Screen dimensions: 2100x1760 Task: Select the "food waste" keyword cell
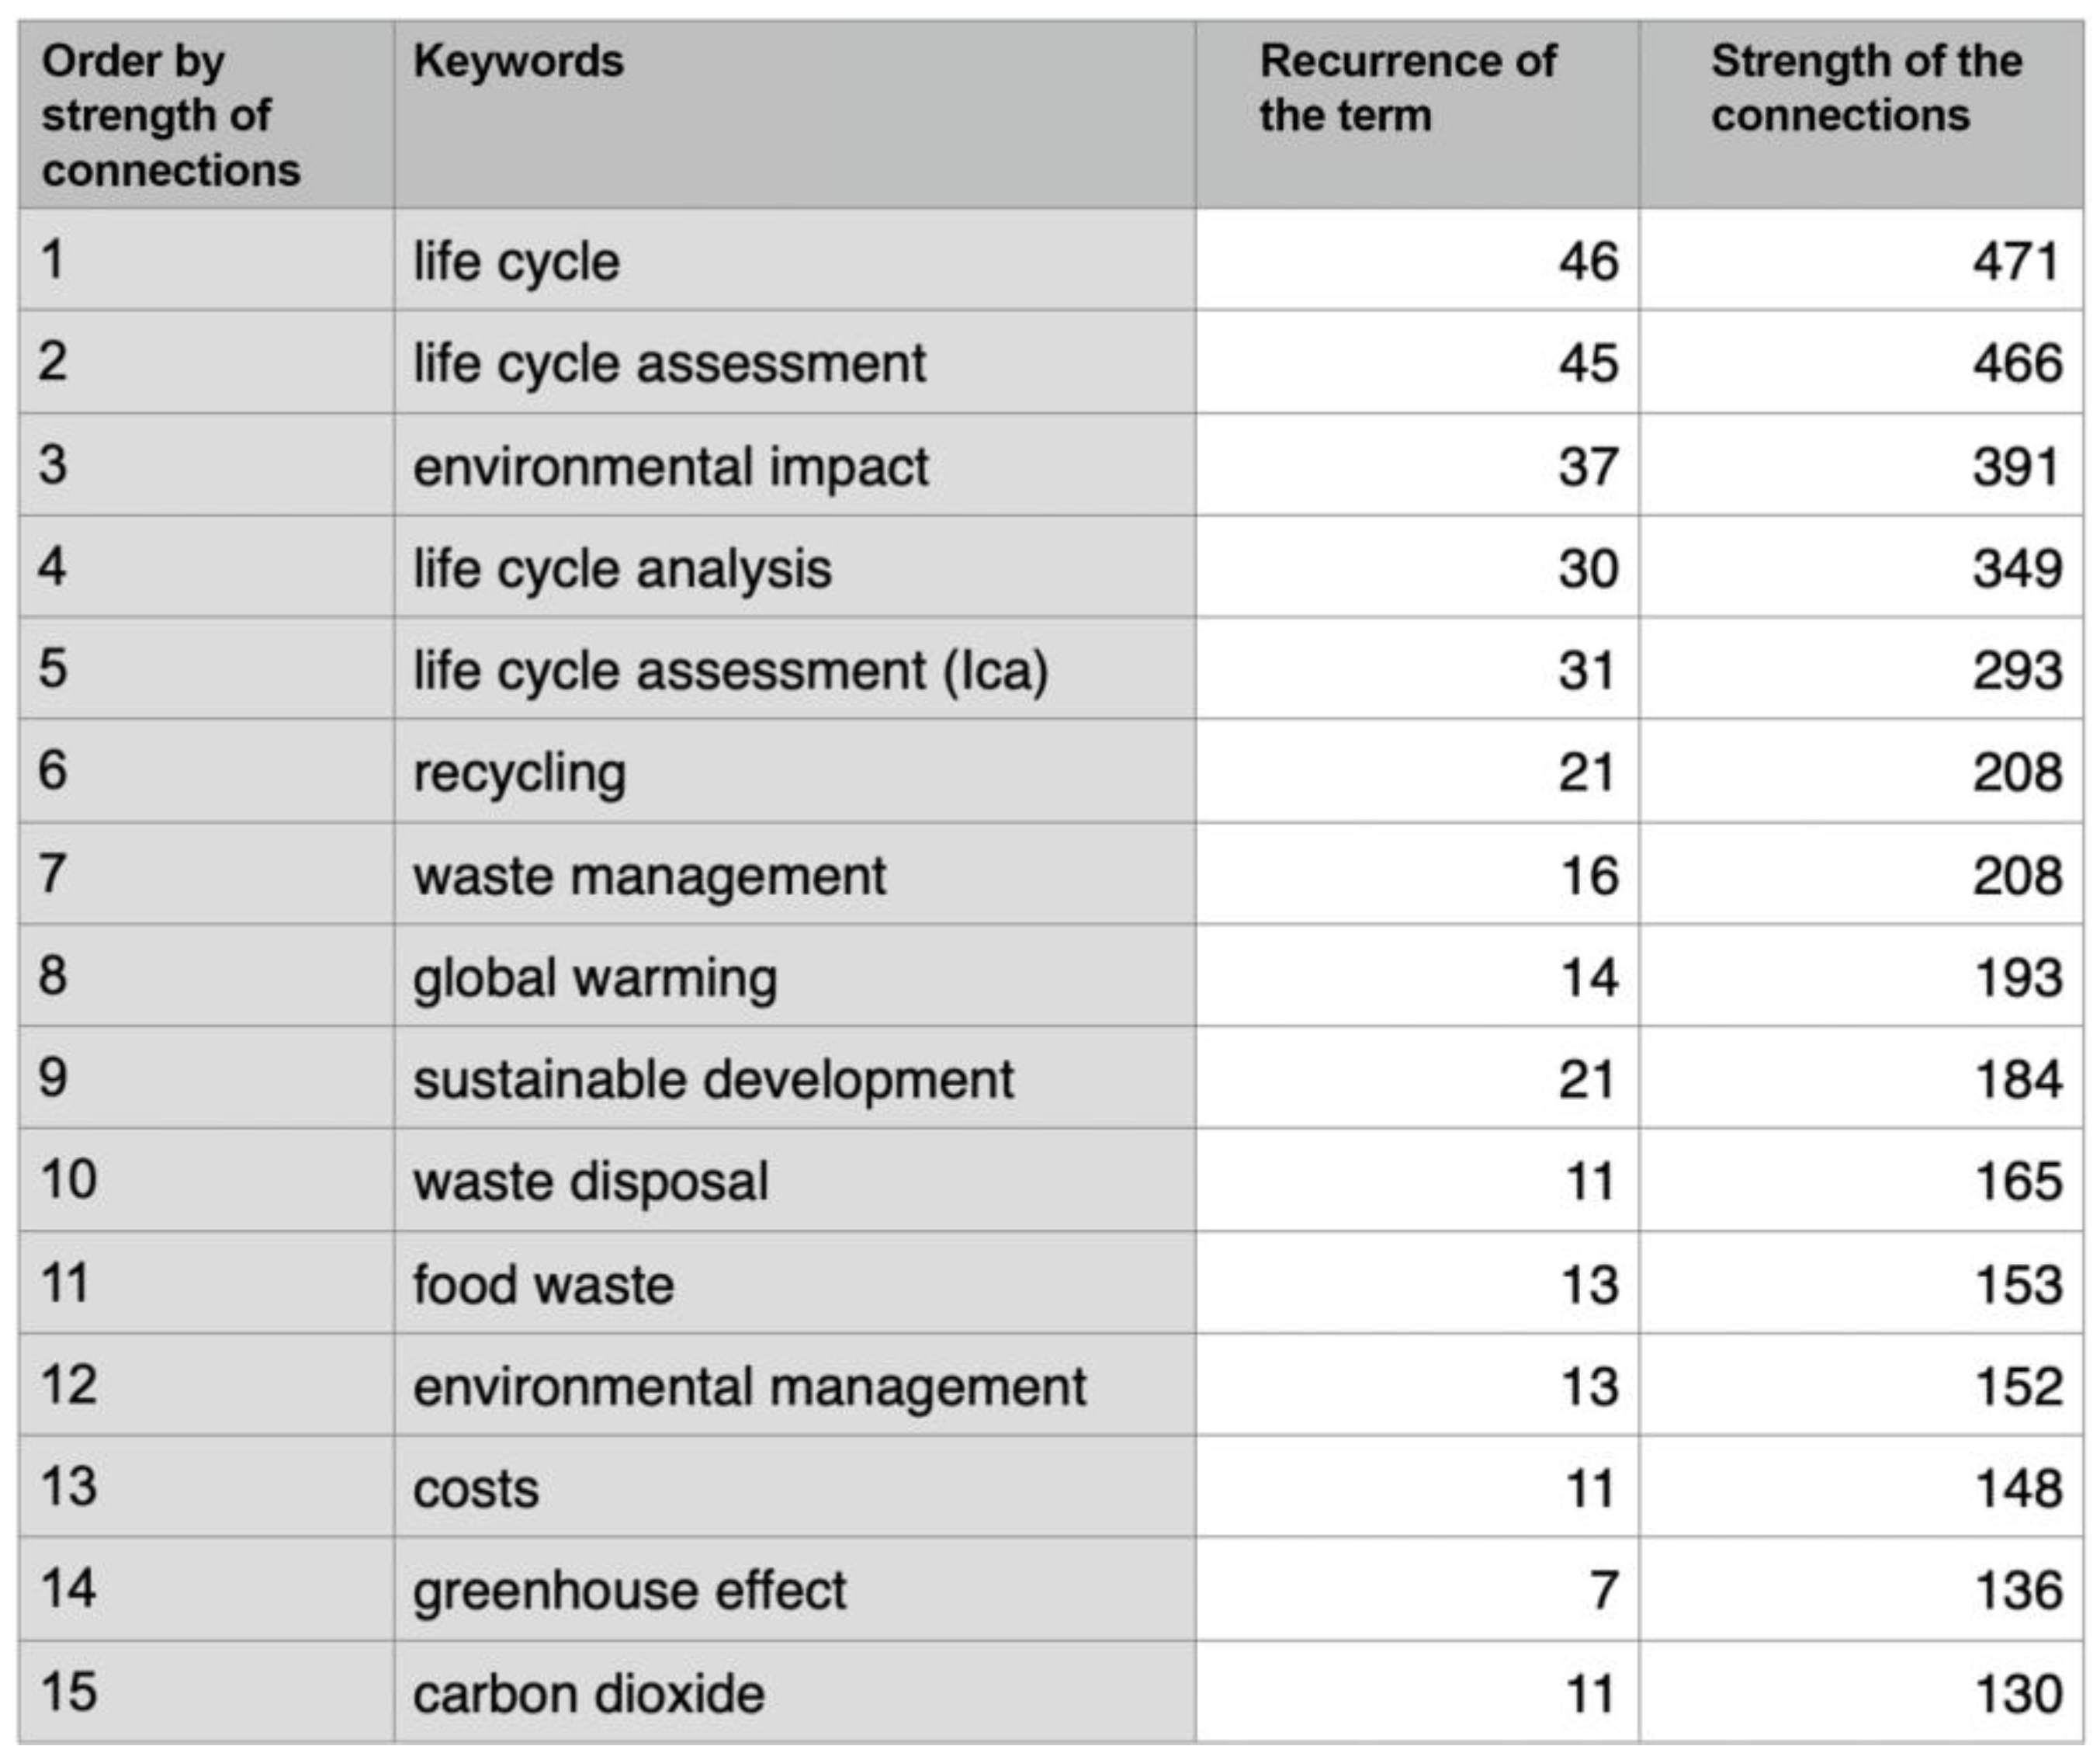[543, 1285]
